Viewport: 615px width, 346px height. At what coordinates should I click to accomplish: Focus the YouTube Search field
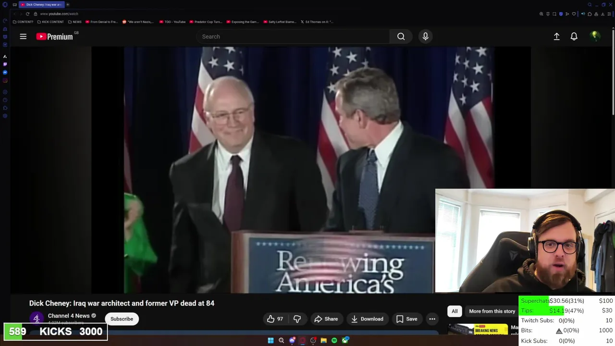pyautogui.click(x=293, y=37)
